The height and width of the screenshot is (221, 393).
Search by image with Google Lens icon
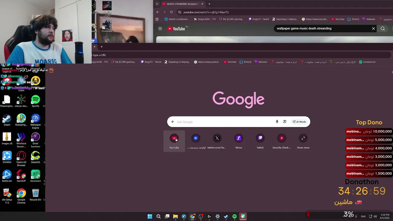tap(285, 122)
